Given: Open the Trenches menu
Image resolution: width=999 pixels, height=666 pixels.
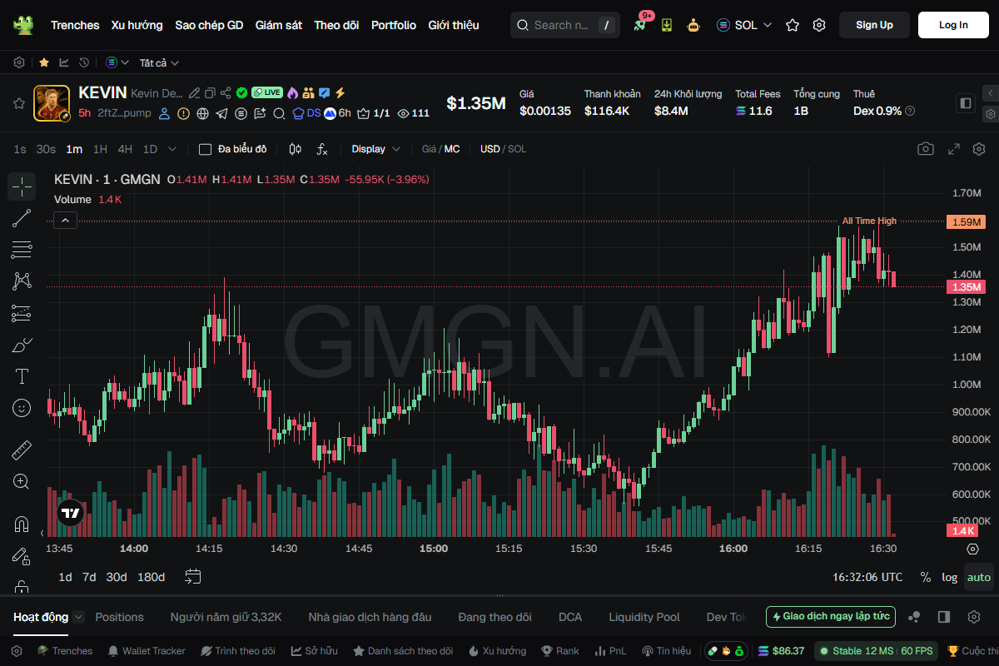Looking at the screenshot, I should click(75, 25).
